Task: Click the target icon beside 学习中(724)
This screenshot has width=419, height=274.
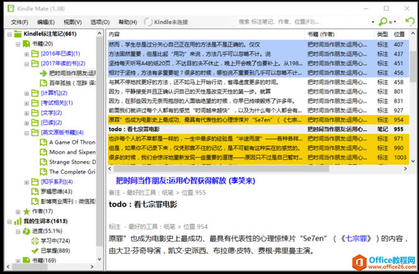Action: 35,241
